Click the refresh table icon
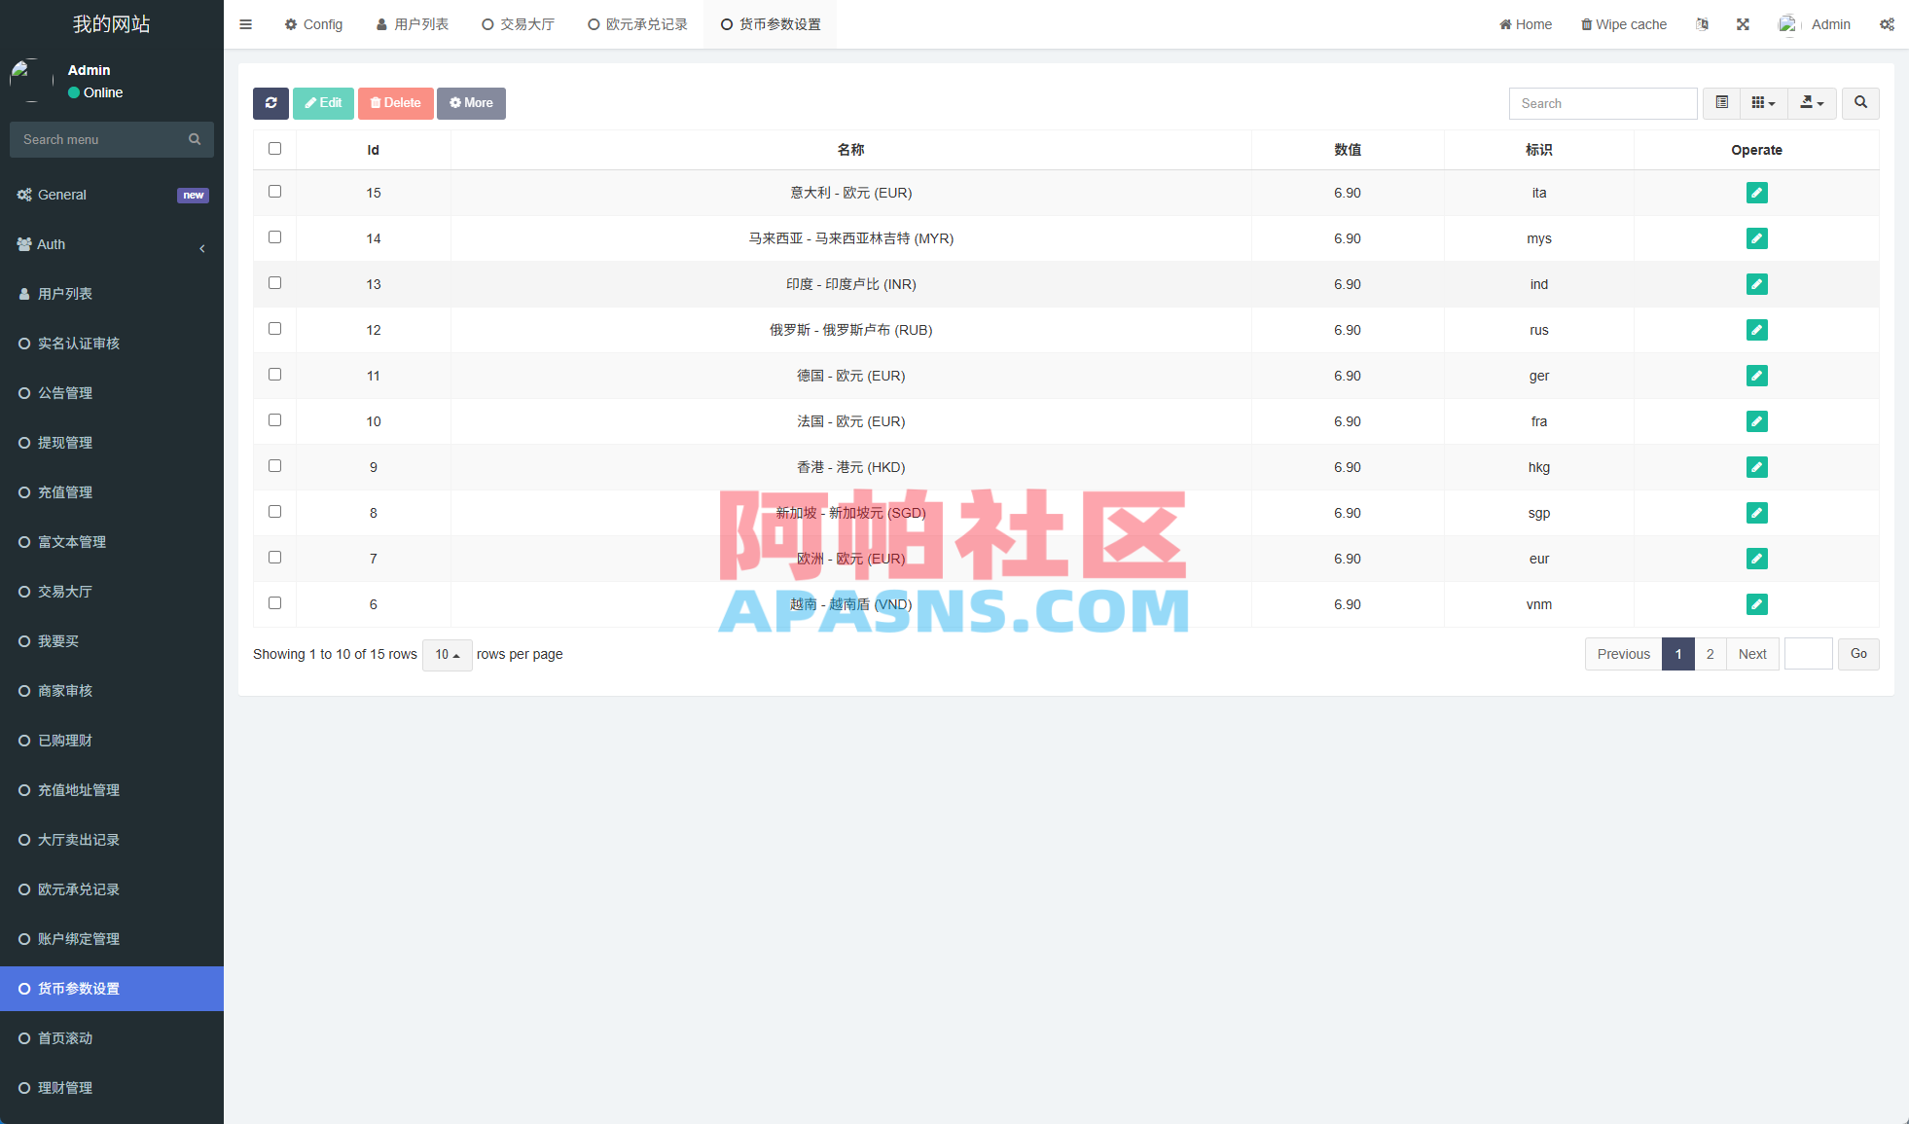Viewport: 1909px width, 1124px height. click(270, 103)
